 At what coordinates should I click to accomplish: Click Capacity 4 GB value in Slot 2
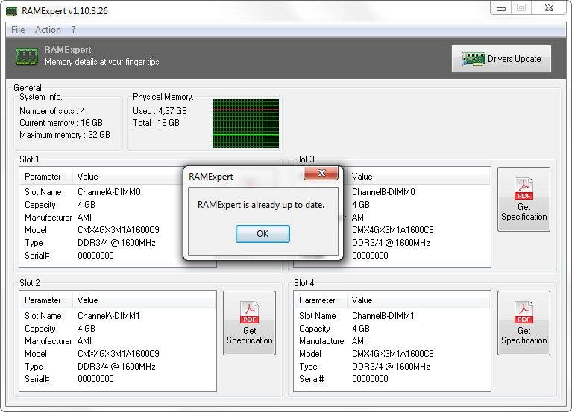[87, 329]
